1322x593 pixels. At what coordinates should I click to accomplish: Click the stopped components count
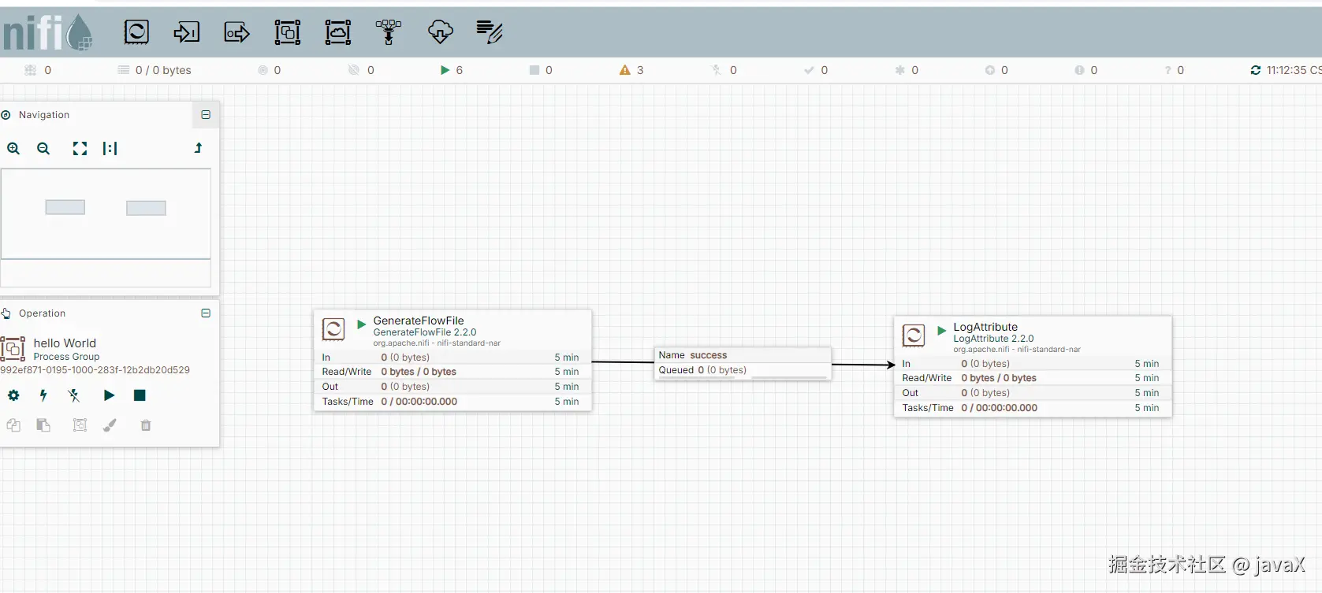pyautogui.click(x=541, y=70)
